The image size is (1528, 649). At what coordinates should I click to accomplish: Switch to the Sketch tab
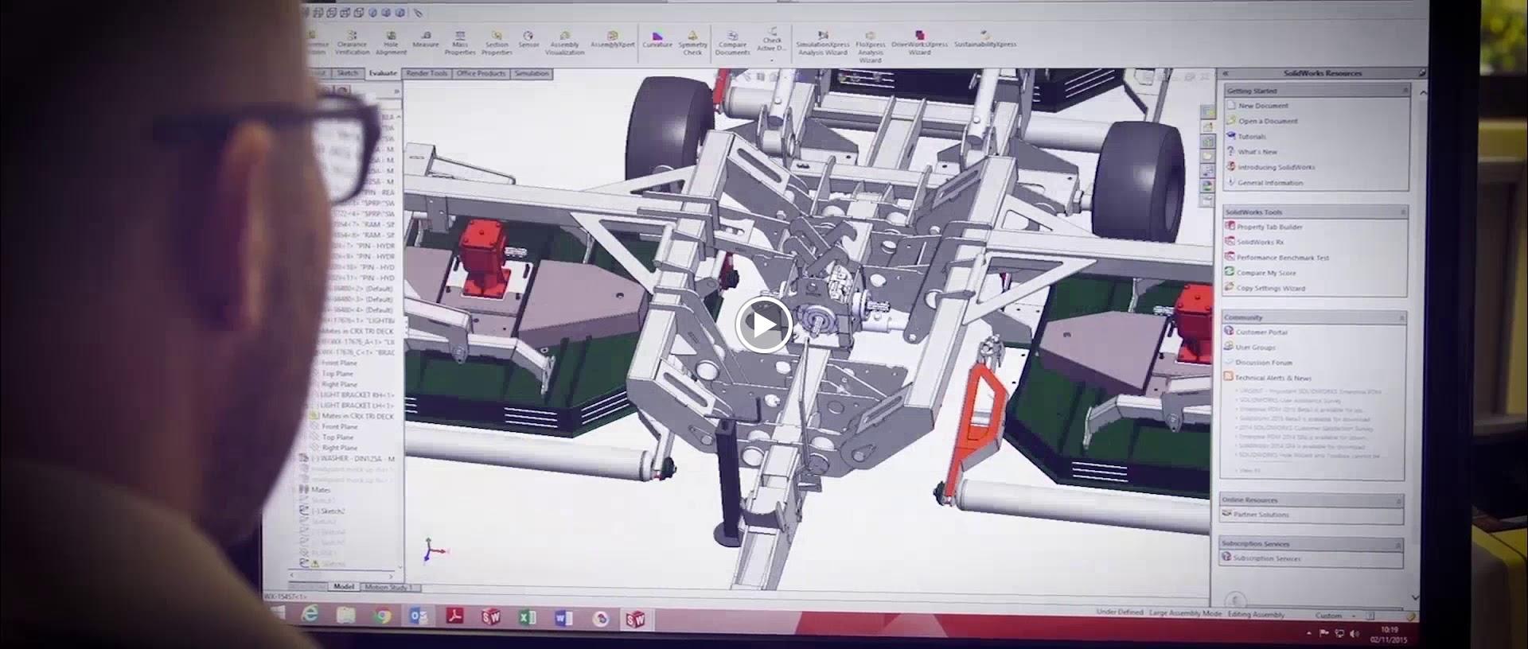[x=348, y=73]
